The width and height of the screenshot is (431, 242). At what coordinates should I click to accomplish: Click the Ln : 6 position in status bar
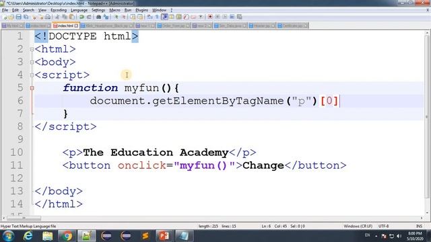[x=266, y=226]
